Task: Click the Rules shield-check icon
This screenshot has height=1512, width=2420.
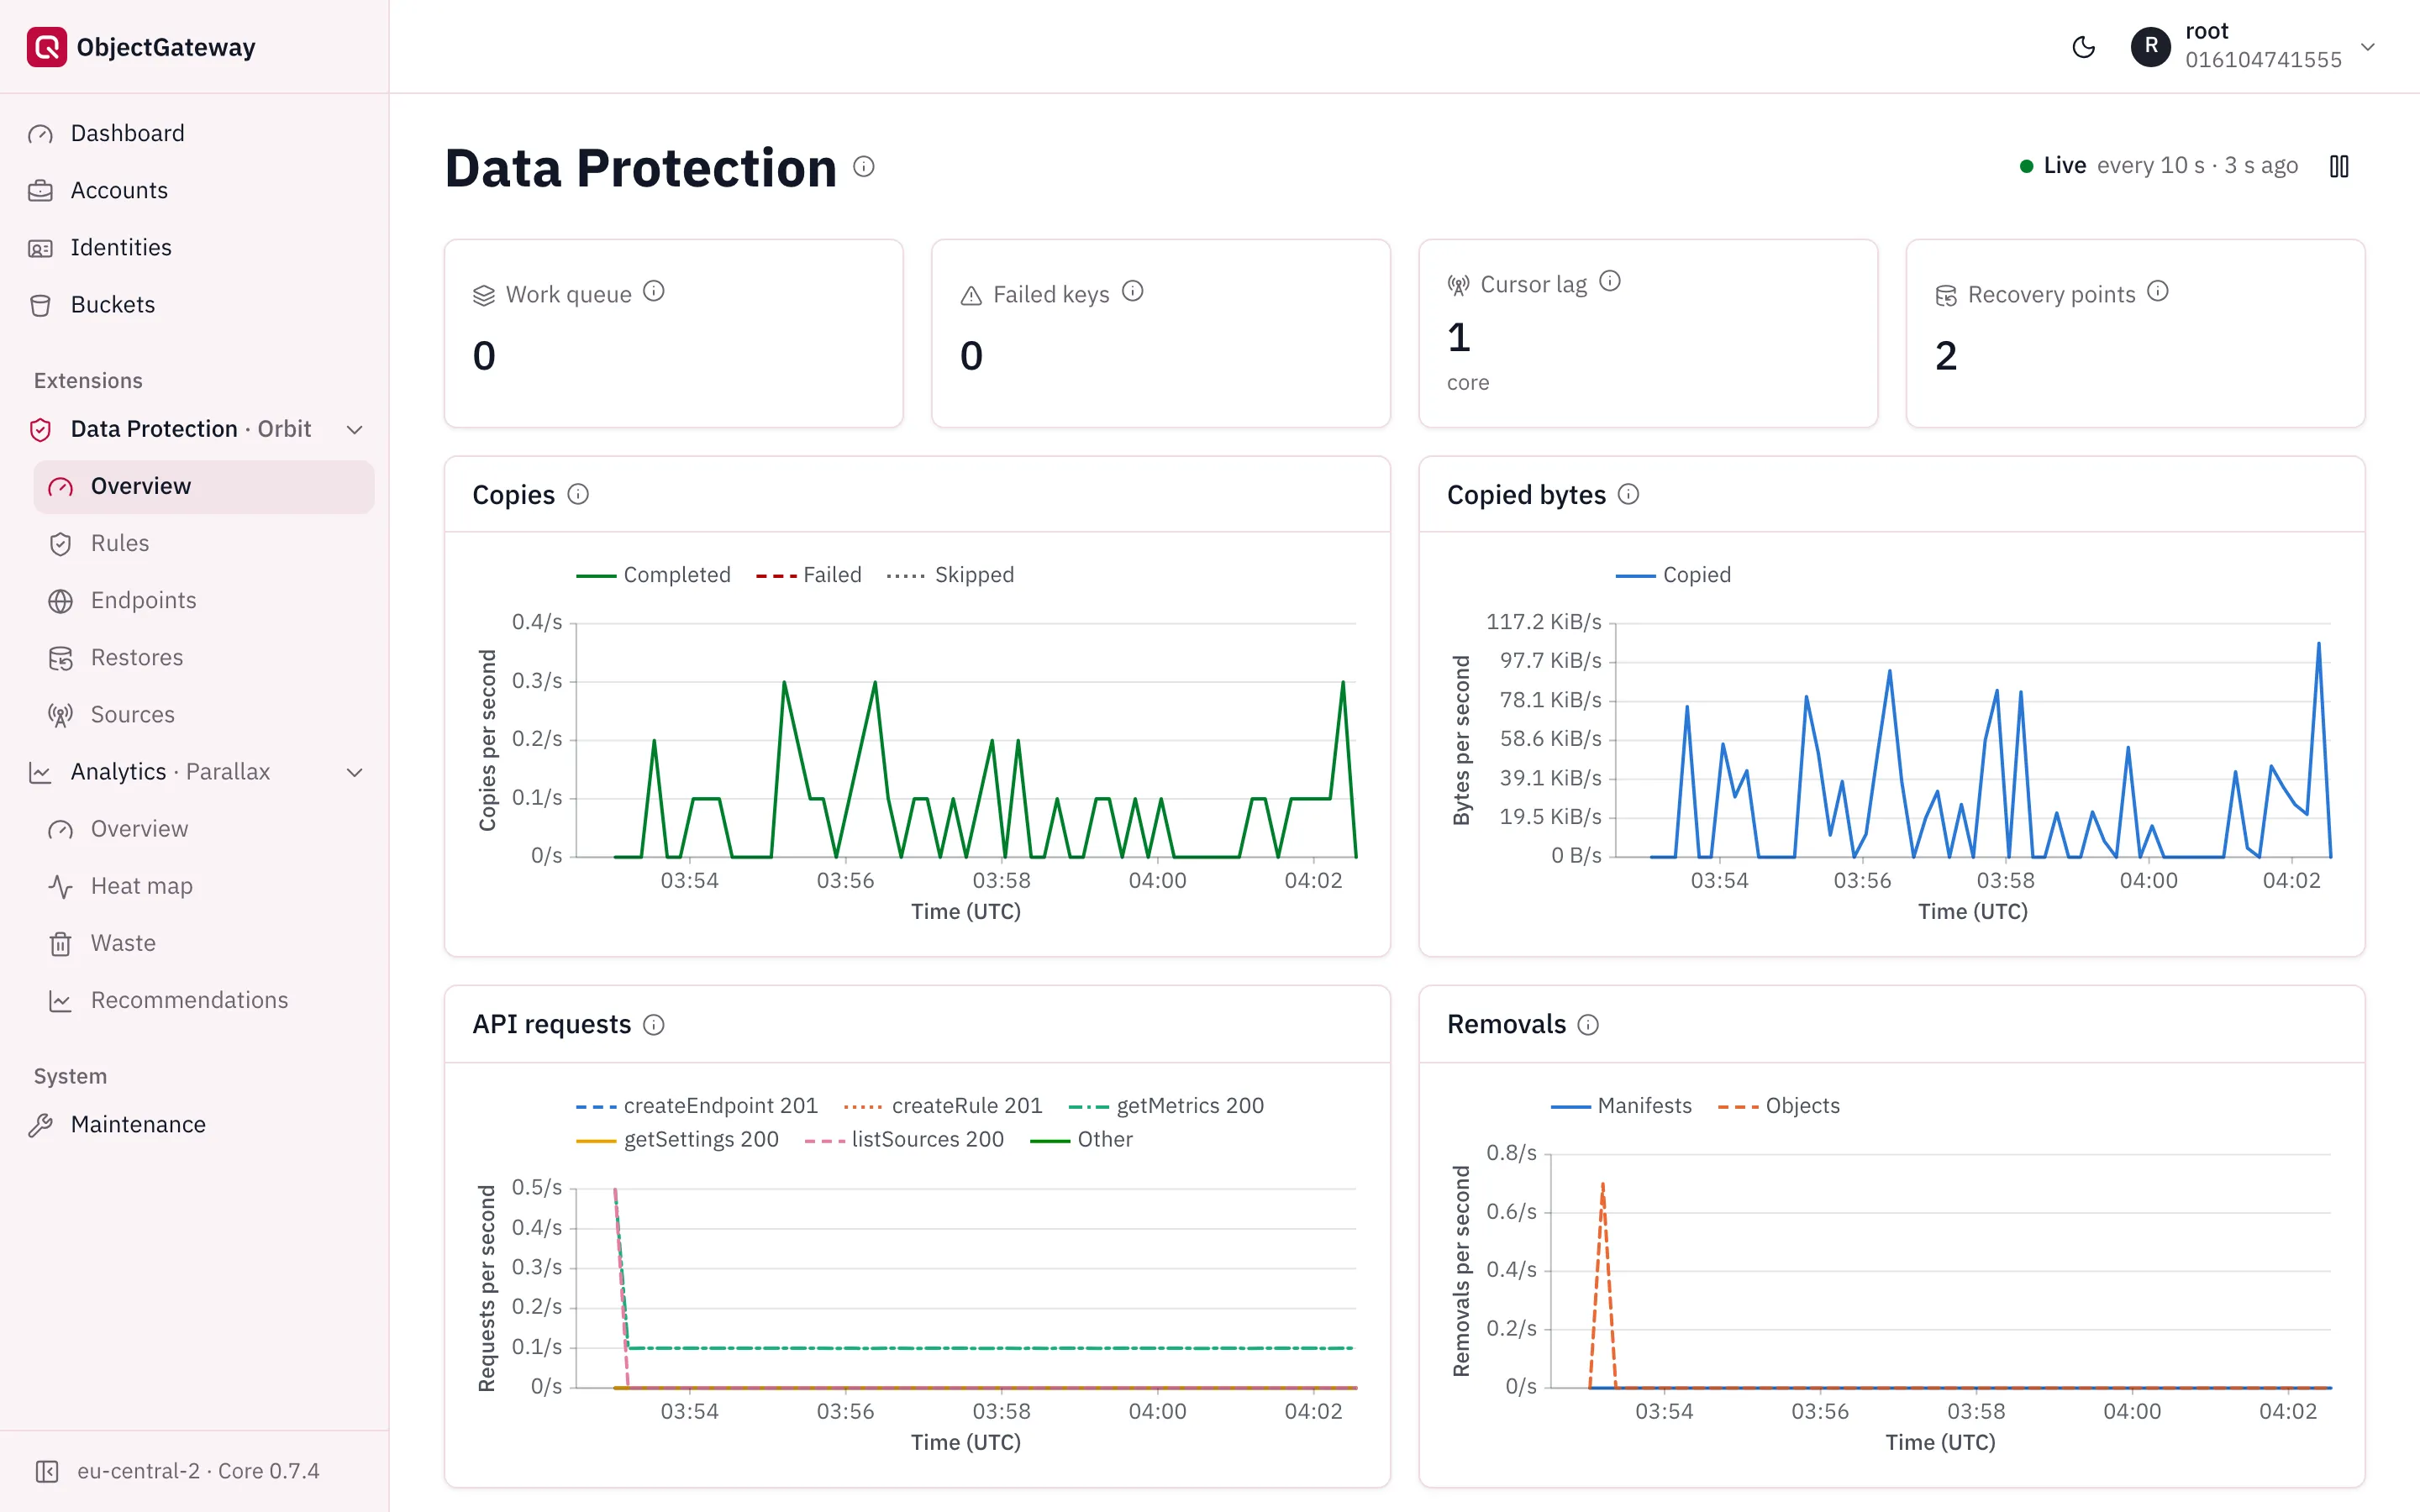Action: [x=60, y=544]
